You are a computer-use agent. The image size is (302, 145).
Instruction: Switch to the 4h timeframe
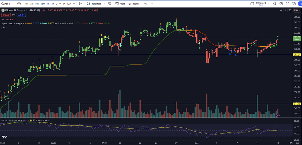click(53, 4)
